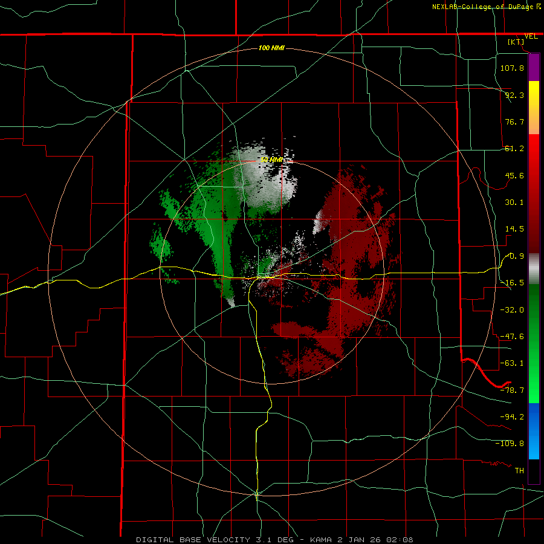Viewport: 544px width, 544px height.
Task: Click the NEXLAB-College of DuPage credit text
Action: (483, 7)
